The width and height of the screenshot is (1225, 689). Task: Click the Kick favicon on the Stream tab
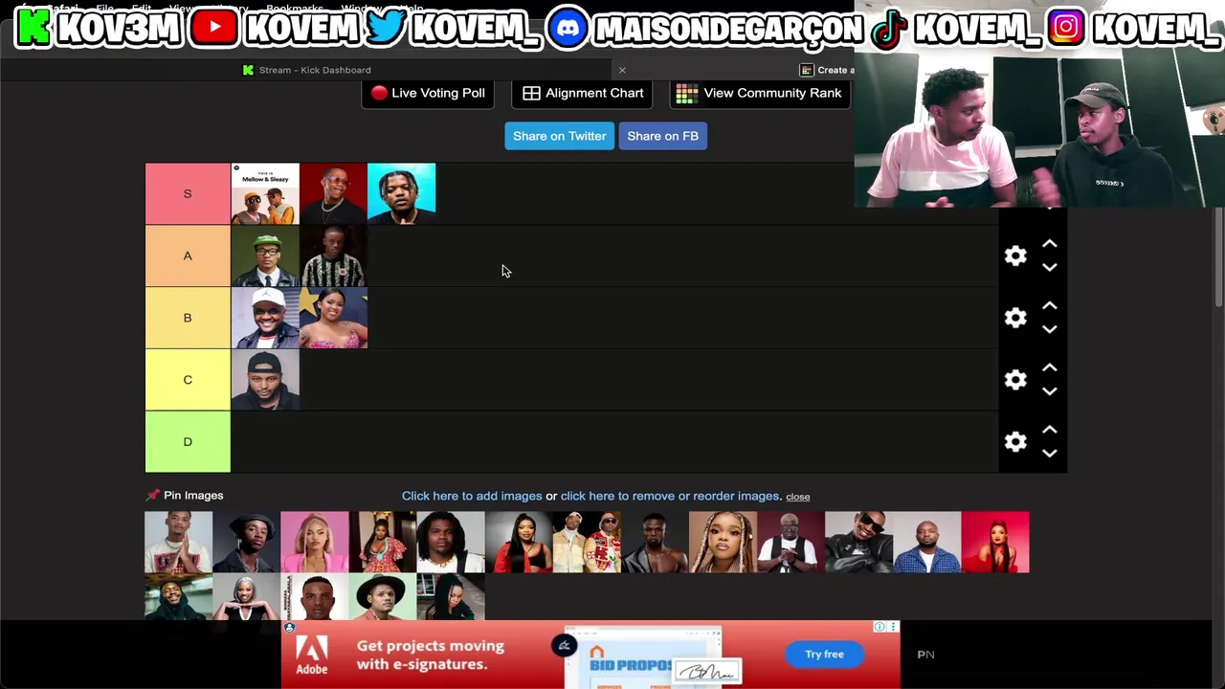249,70
